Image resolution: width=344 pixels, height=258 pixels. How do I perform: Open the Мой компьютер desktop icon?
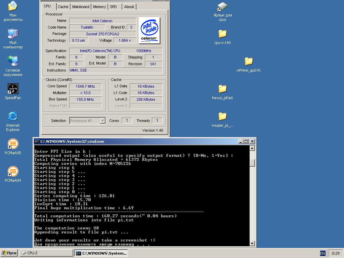coord(13,34)
